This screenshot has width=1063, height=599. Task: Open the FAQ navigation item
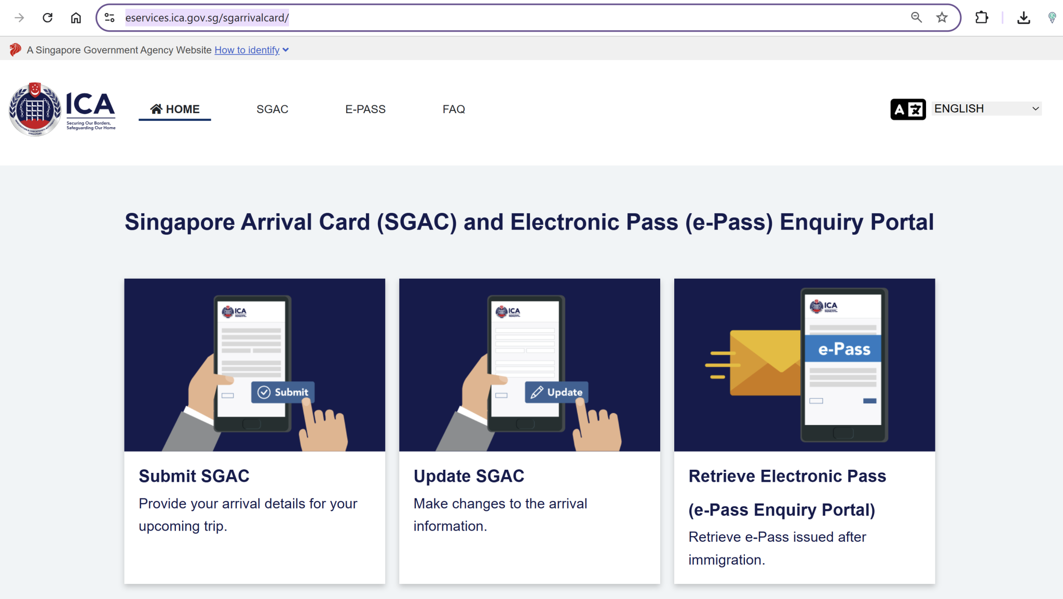point(454,109)
